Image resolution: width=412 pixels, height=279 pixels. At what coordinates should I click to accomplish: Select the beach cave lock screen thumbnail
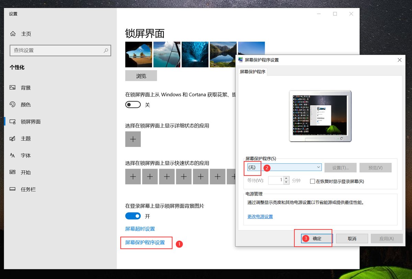click(139, 54)
